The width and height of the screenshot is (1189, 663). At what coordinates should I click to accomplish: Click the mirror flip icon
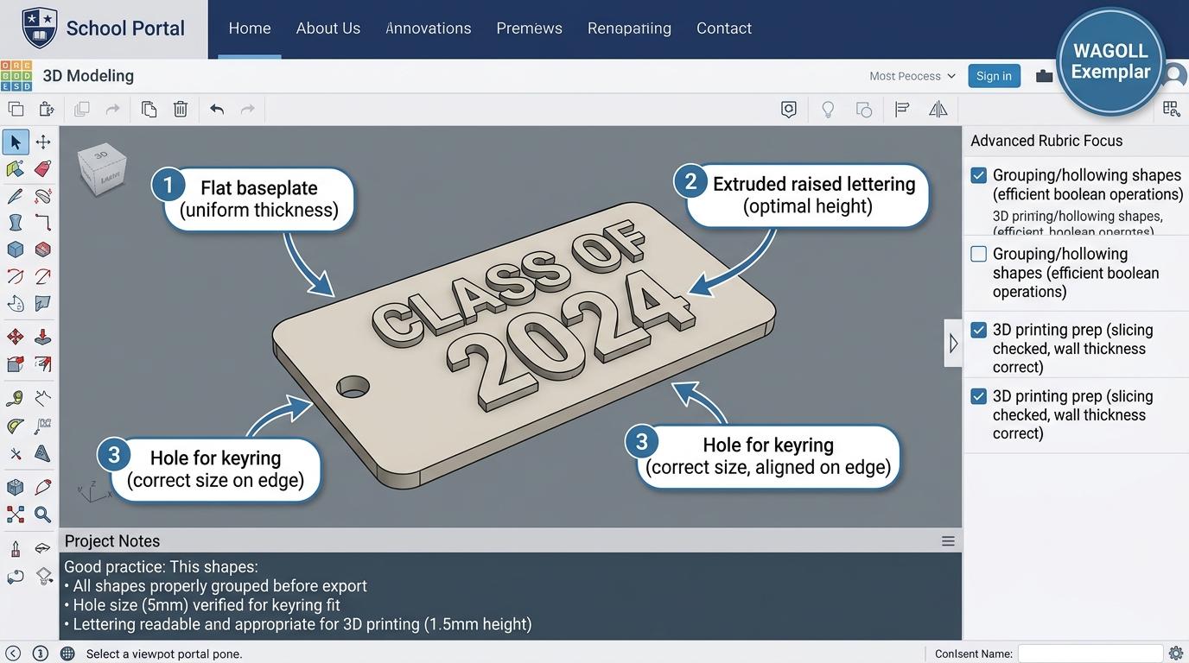(x=938, y=110)
